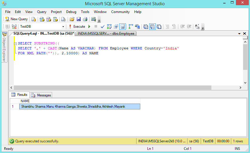Parse the query with the blue checkmark
Image resolution: width=250 pixels, height=153 pixels.
[103, 27]
